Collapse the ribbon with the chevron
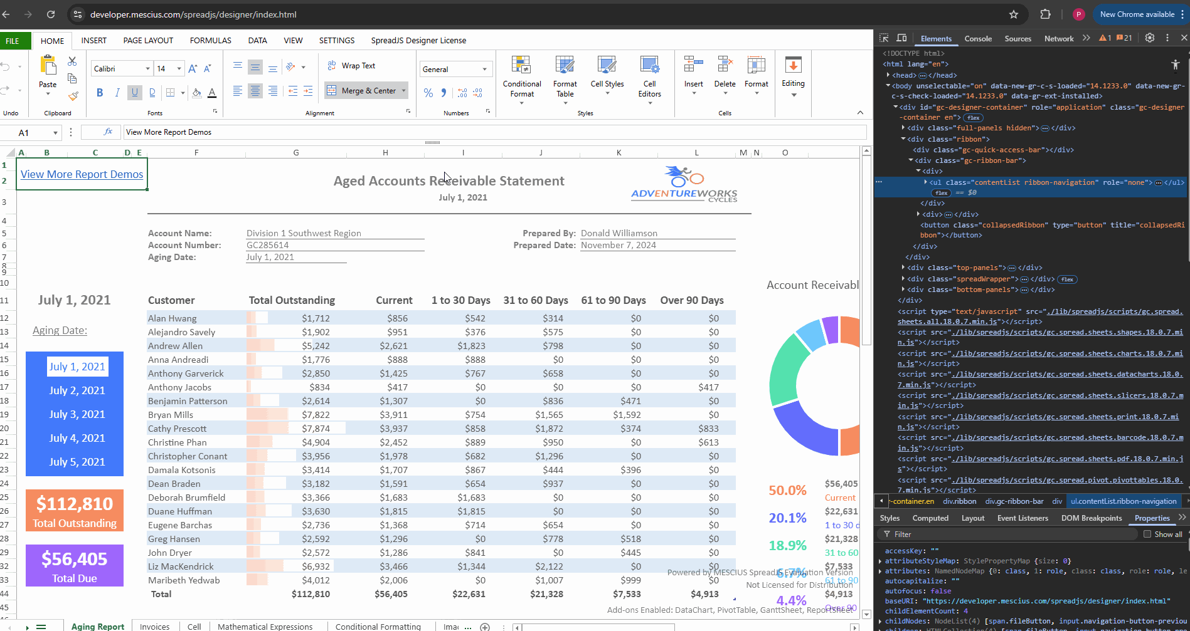1190x631 pixels. [x=860, y=113]
